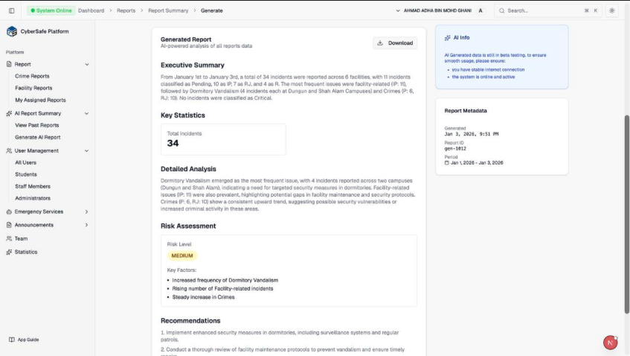This screenshot has width=630, height=356.
Task: Click the search magnifier icon
Action: coord(501,11)
